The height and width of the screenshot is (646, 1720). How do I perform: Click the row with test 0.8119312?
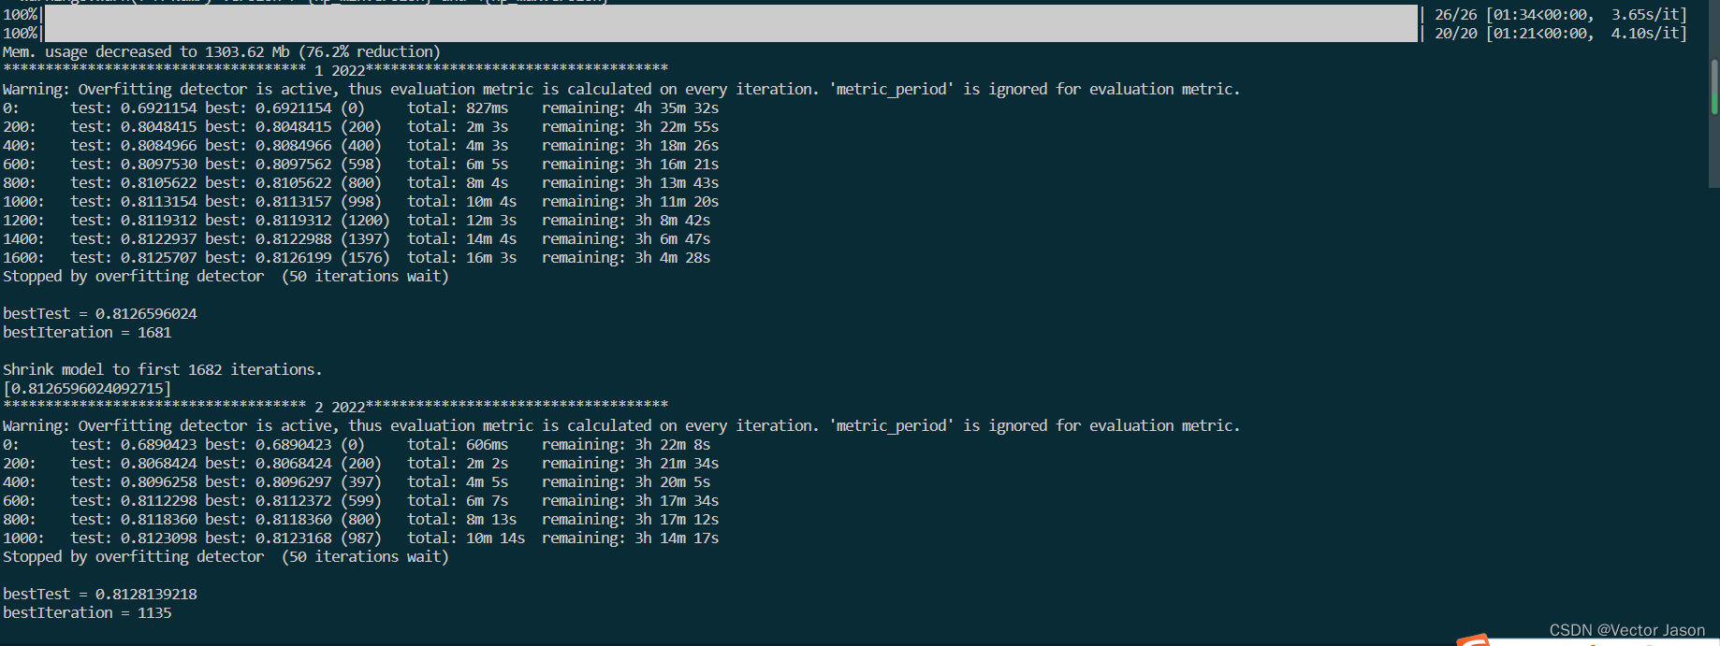357,220
